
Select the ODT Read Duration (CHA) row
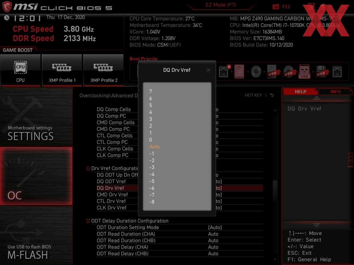coord(180,234)
